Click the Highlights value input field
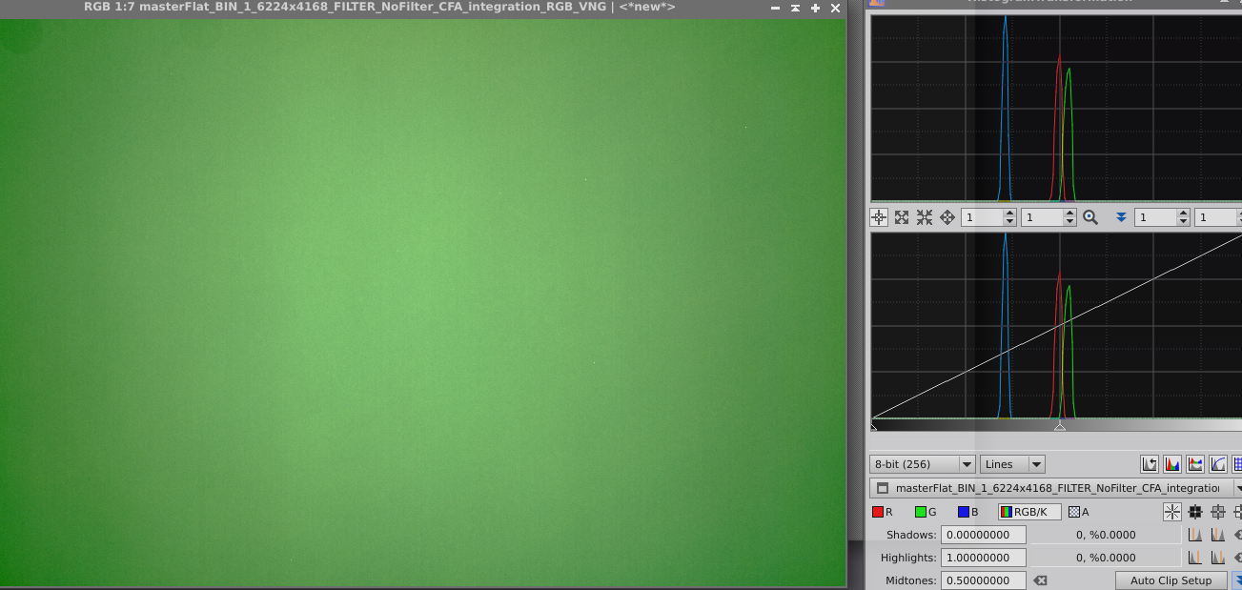This screenshot has height=590, width=1242. pyautogui.click(x=983, y=558)
